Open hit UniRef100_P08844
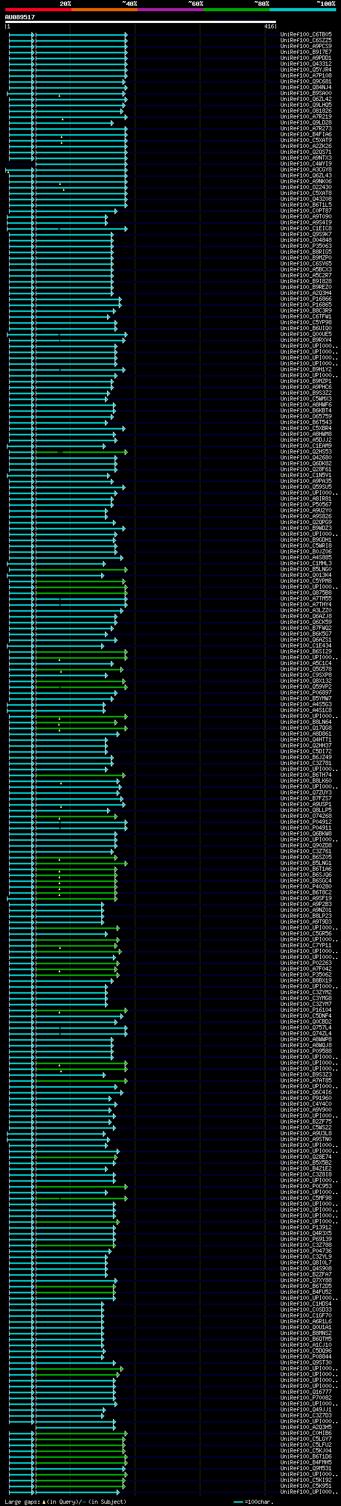 coord(306,1357)
